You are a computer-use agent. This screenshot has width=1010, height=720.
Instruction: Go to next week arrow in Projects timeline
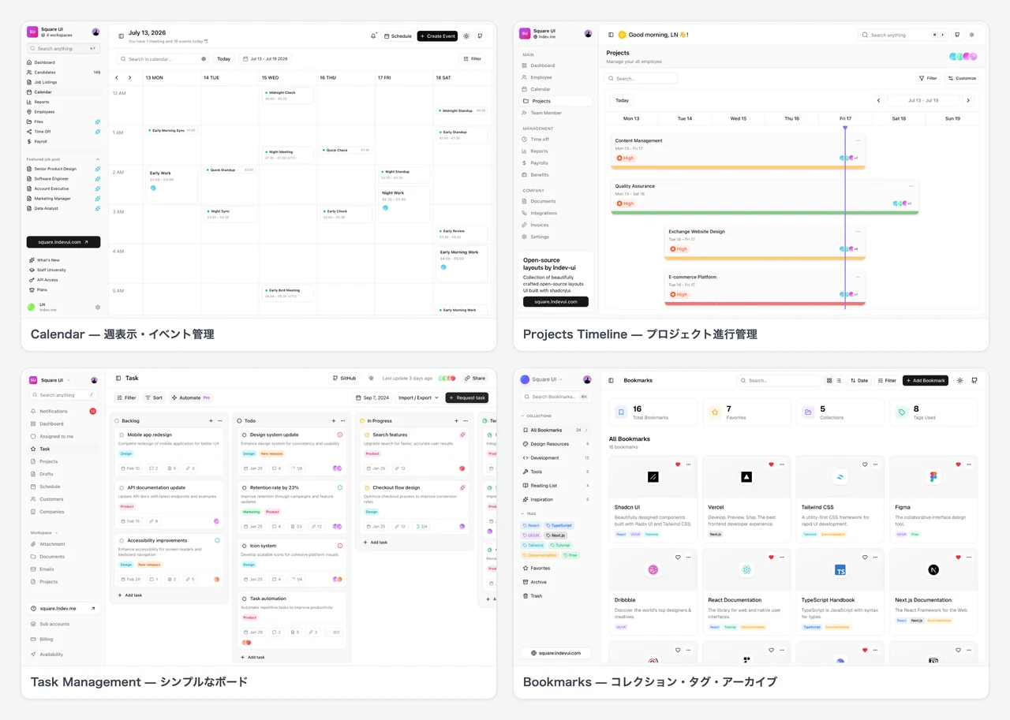(968, 100)
